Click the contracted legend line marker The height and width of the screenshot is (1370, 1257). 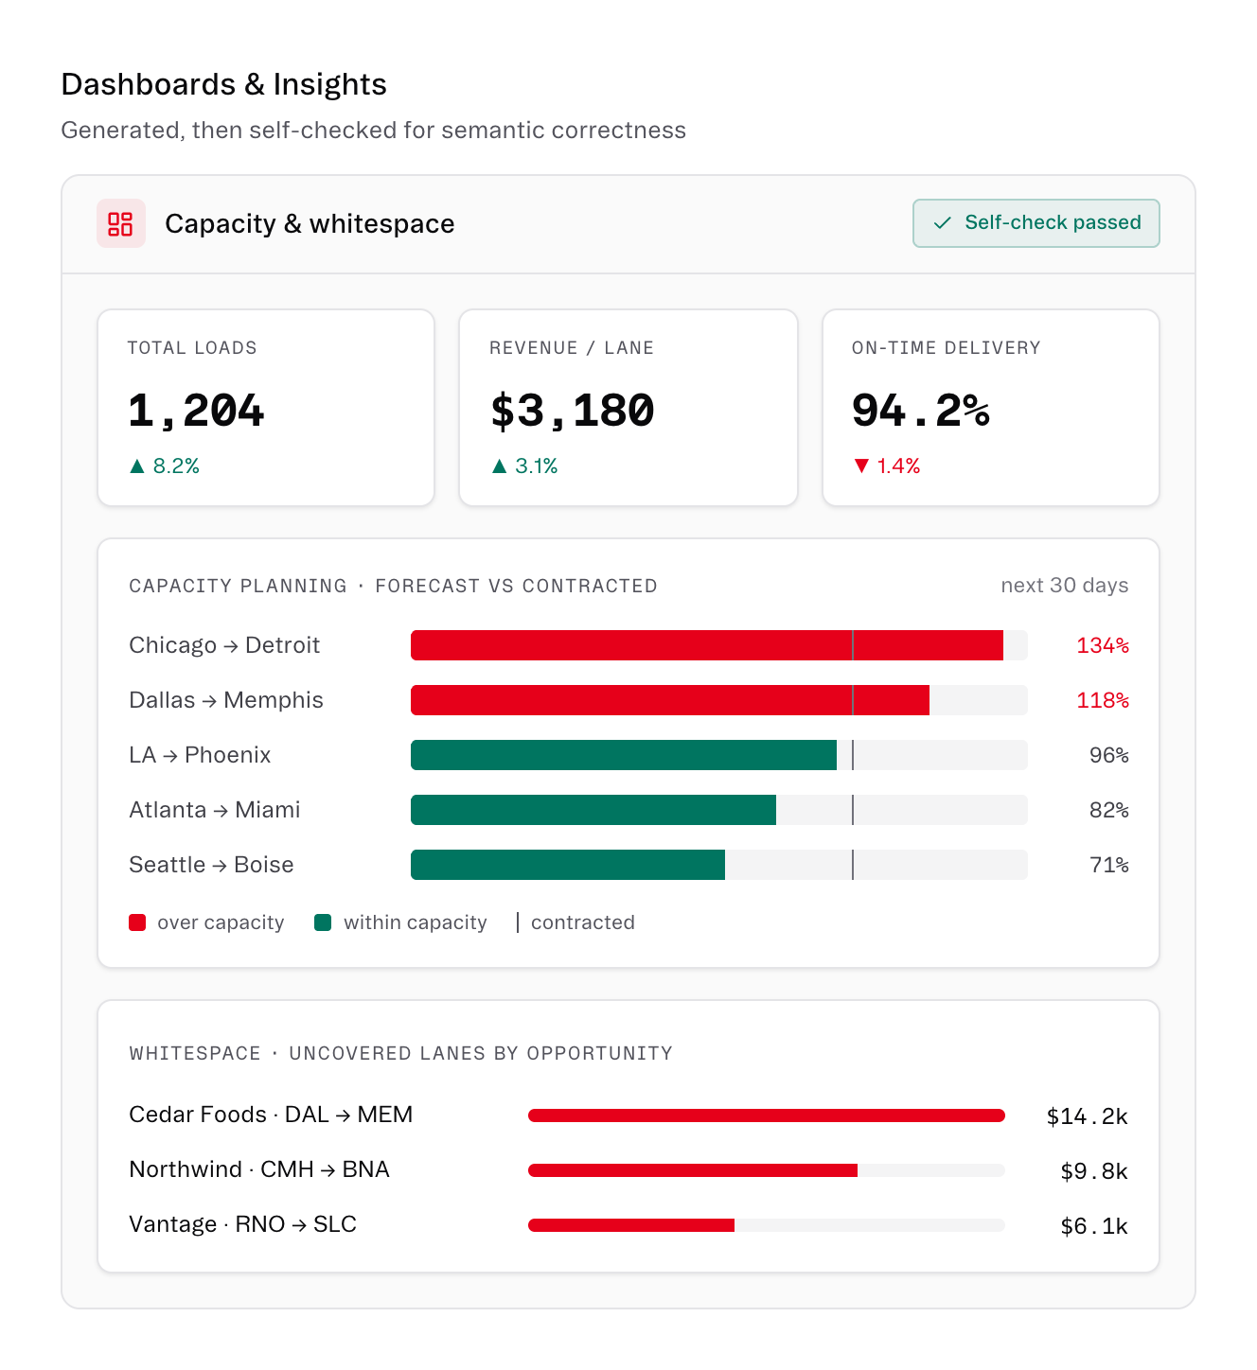518,922
